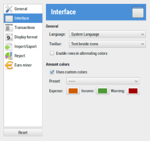The width and height of the screenshot is (150, 141).
Task: Open the Report pie chart icon
Action: coord(9,56)
